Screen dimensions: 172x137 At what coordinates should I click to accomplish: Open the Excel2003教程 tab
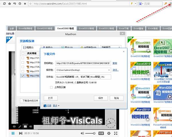tap(45, 28)
